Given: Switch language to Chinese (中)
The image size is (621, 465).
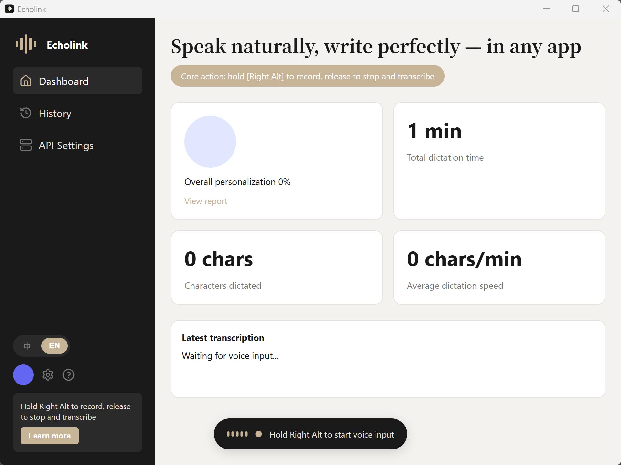Looking at the screenshot, I should coord(27,346).
